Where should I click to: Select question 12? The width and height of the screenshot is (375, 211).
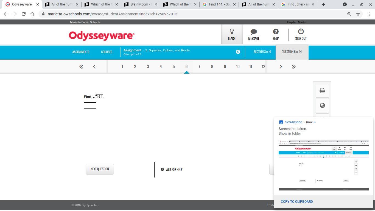tap(263, 66)
